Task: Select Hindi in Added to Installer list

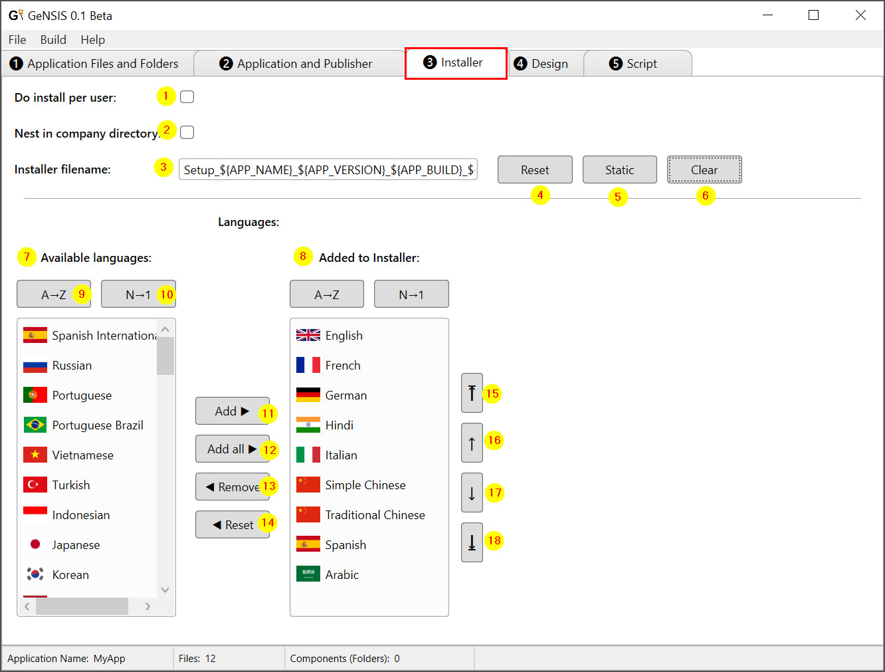Action: 369,425
